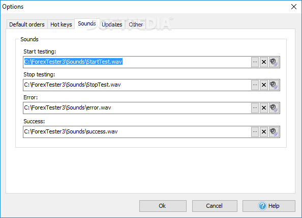
Task: Clear the Stop testing sound path
Action: 264,85
